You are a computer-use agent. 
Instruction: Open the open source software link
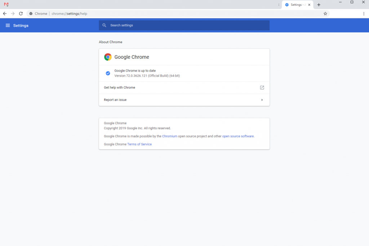click(x=238, y=136)
